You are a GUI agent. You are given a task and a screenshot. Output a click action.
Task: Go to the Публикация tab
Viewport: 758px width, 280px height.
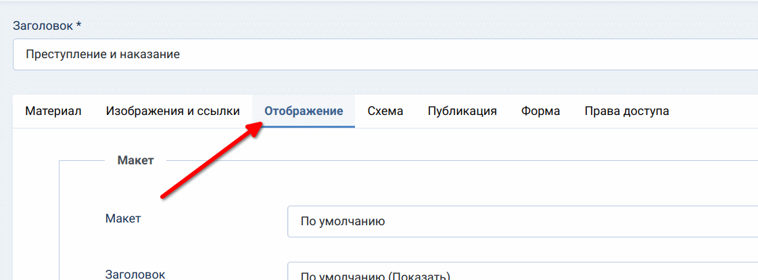(x=462, y=111)
